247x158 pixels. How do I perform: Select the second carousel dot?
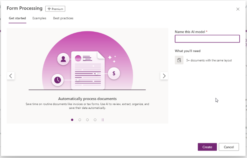pyautogui.click(x=80, y=120)
